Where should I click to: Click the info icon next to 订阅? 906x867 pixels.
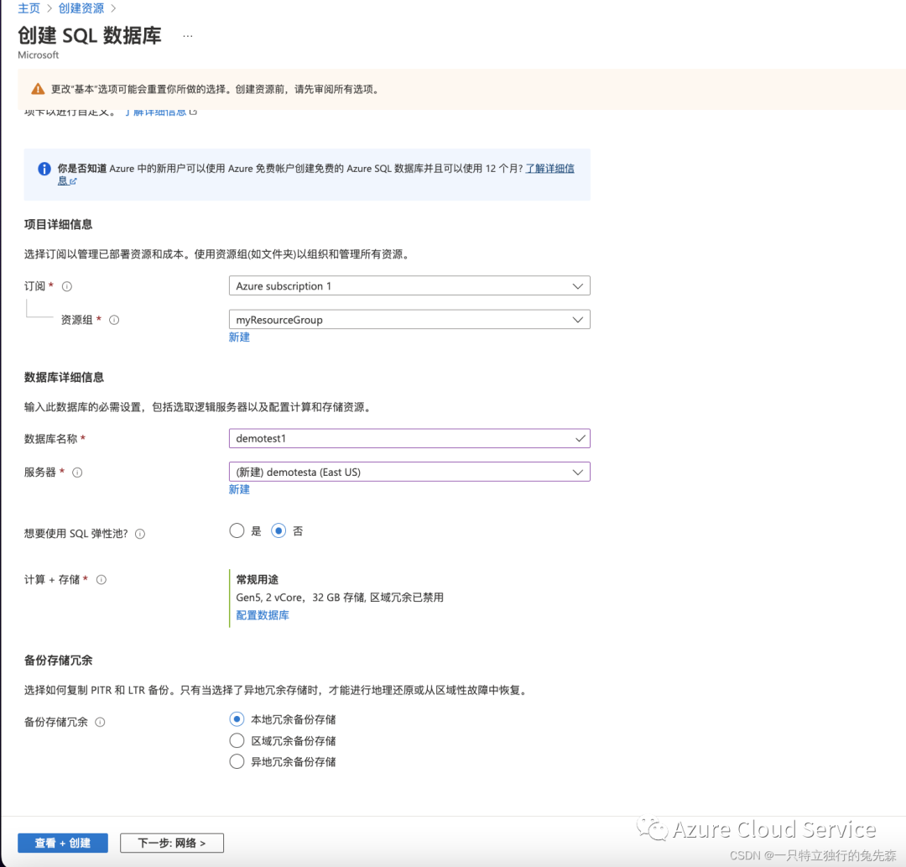point(67,287)
